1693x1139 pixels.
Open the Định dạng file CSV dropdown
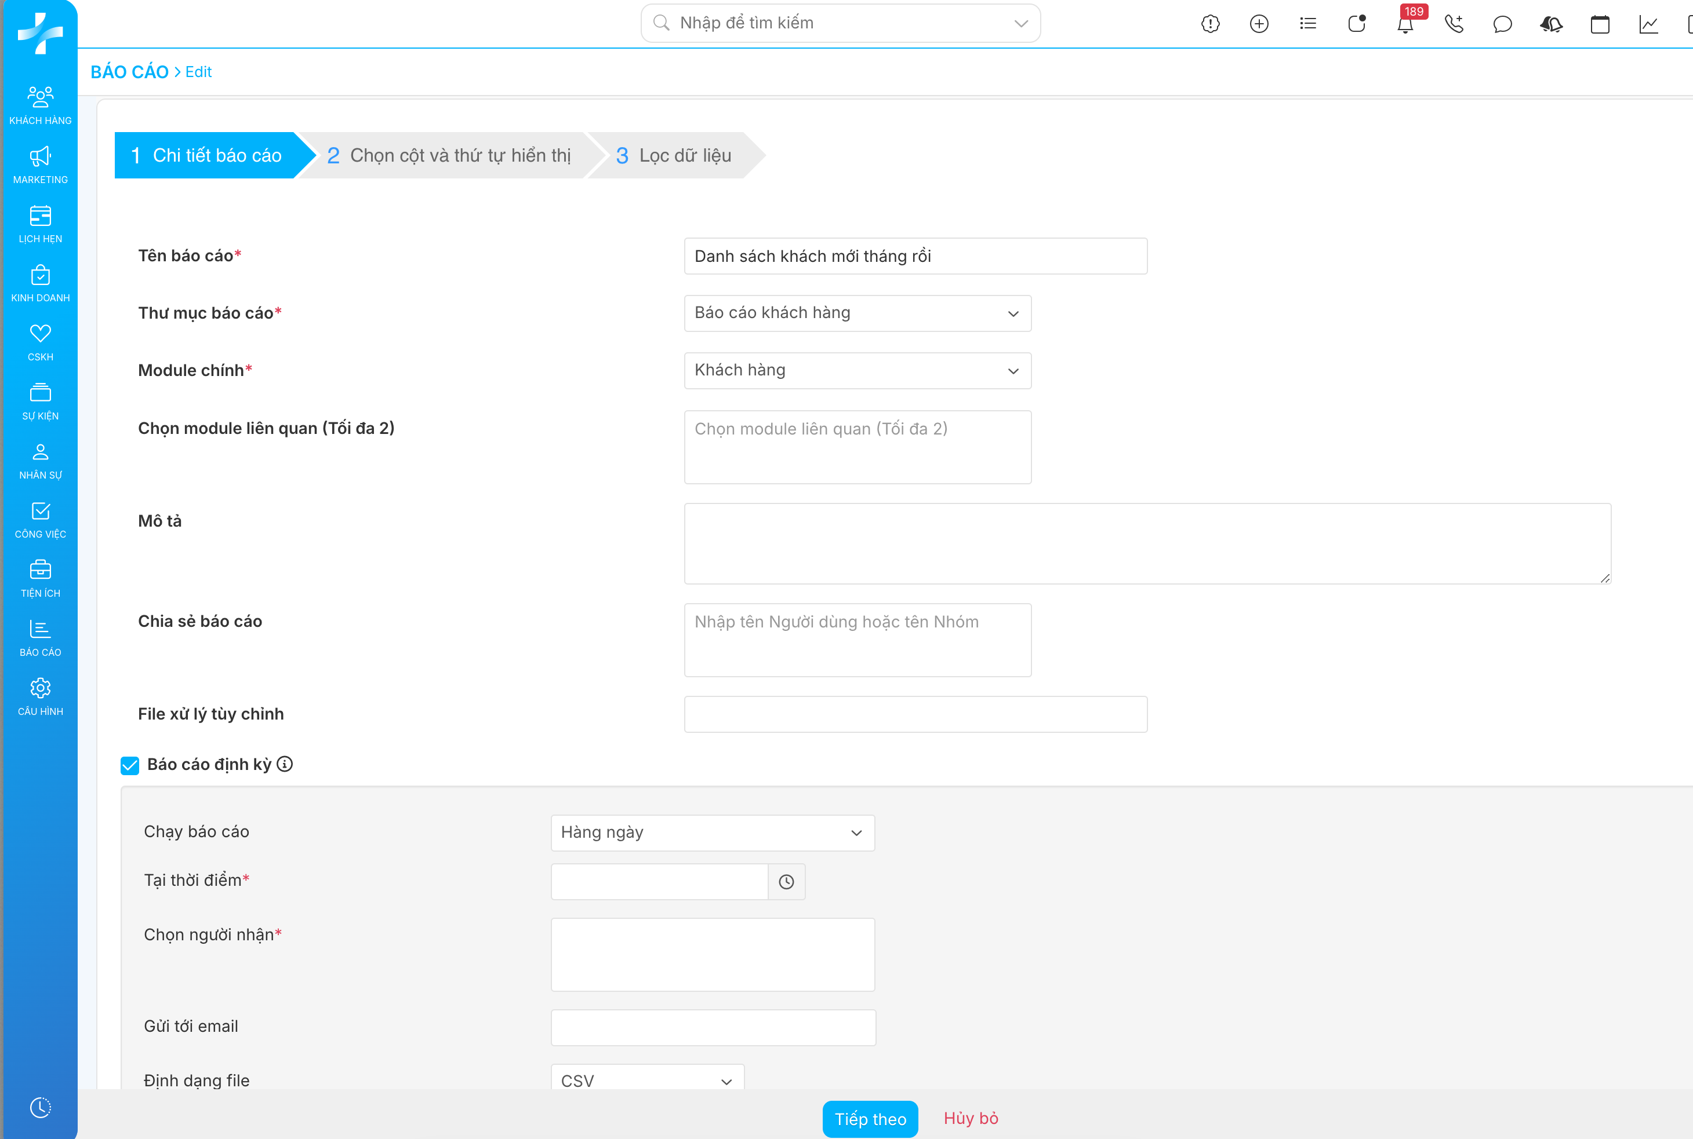pos(646,1080)
